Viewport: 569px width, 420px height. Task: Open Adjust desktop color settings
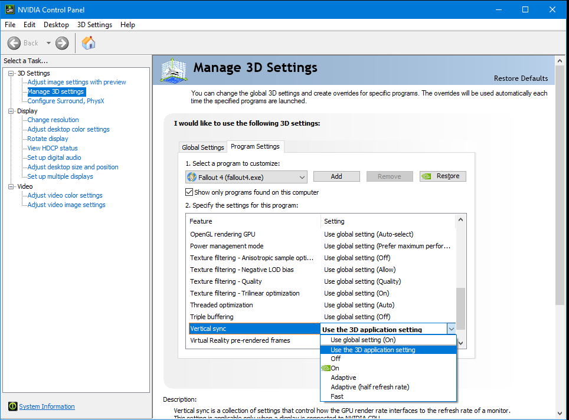(x=68, y=129)
